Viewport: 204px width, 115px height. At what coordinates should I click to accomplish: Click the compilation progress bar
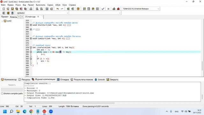coord(12,89)
